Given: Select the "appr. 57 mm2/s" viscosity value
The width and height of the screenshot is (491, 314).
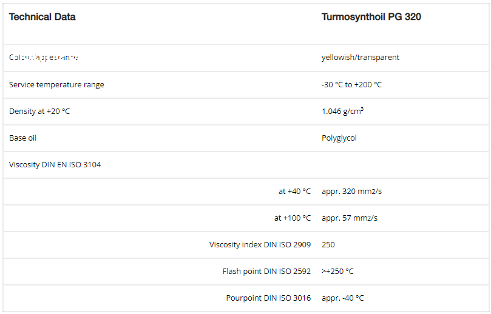Looking at the screenshot, I should pyautogui.click(x=349, y=218).
